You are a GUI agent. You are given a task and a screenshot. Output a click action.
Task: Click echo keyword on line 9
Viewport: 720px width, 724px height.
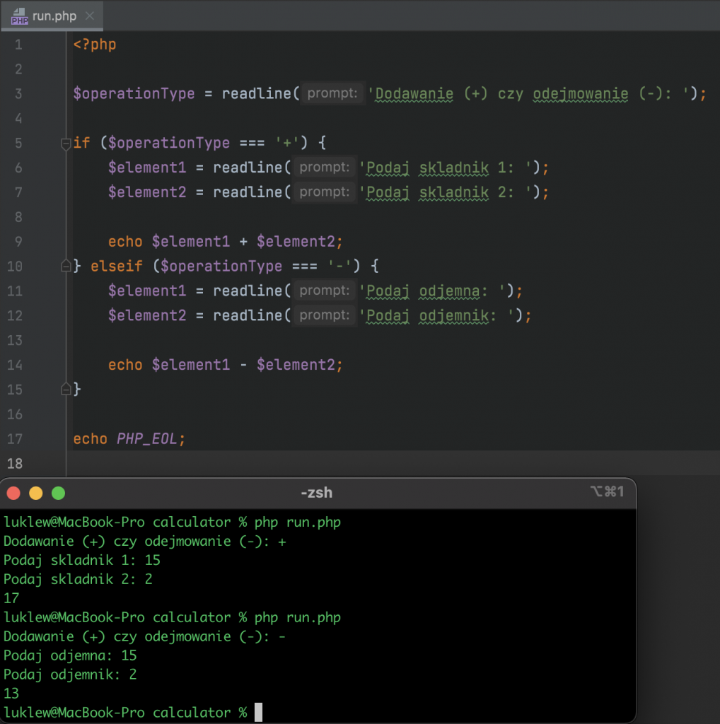click(x=125, y=242)
